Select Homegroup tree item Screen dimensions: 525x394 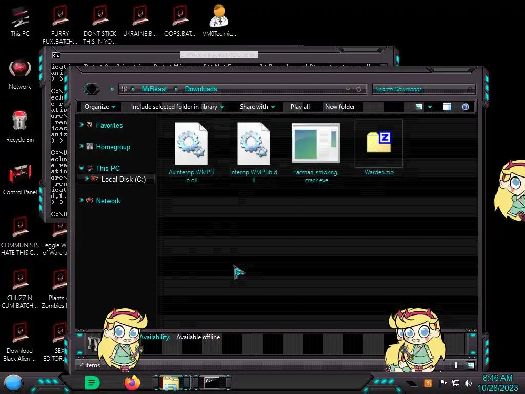coord(113,147)
